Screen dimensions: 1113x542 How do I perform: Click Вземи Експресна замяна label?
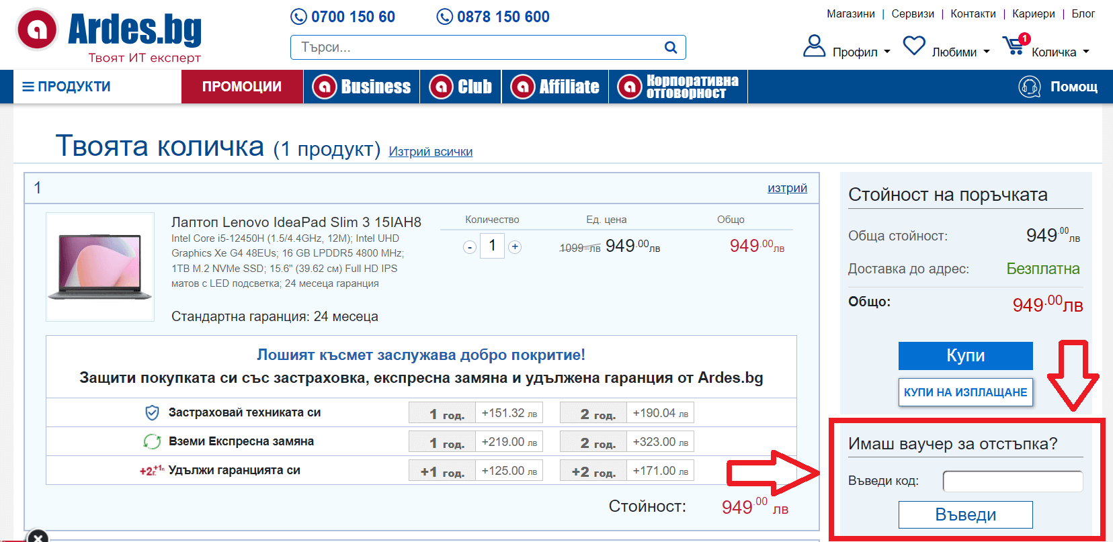point(241,441)
